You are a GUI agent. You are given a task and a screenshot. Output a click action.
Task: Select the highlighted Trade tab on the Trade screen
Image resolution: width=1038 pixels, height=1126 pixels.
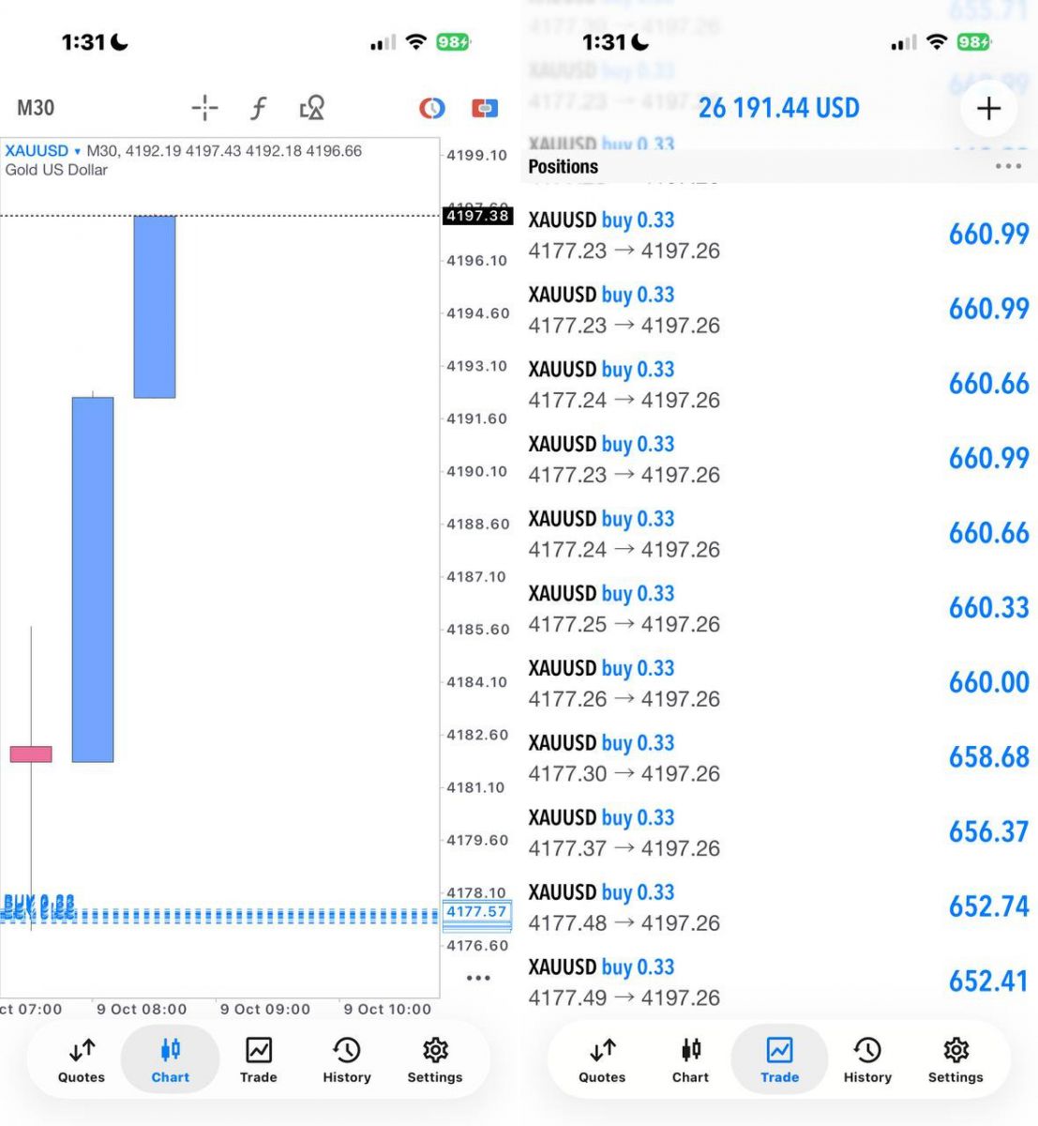(x=779, y=1060)
